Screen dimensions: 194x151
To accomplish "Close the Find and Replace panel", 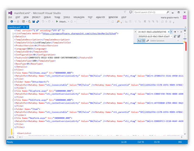I will click(181, 32).
